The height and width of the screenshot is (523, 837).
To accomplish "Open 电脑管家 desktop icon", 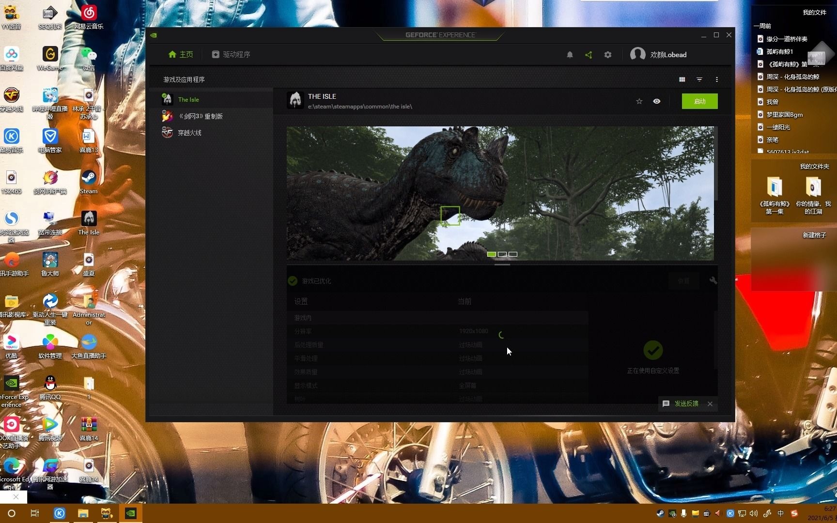I will (x=50, y=140).
